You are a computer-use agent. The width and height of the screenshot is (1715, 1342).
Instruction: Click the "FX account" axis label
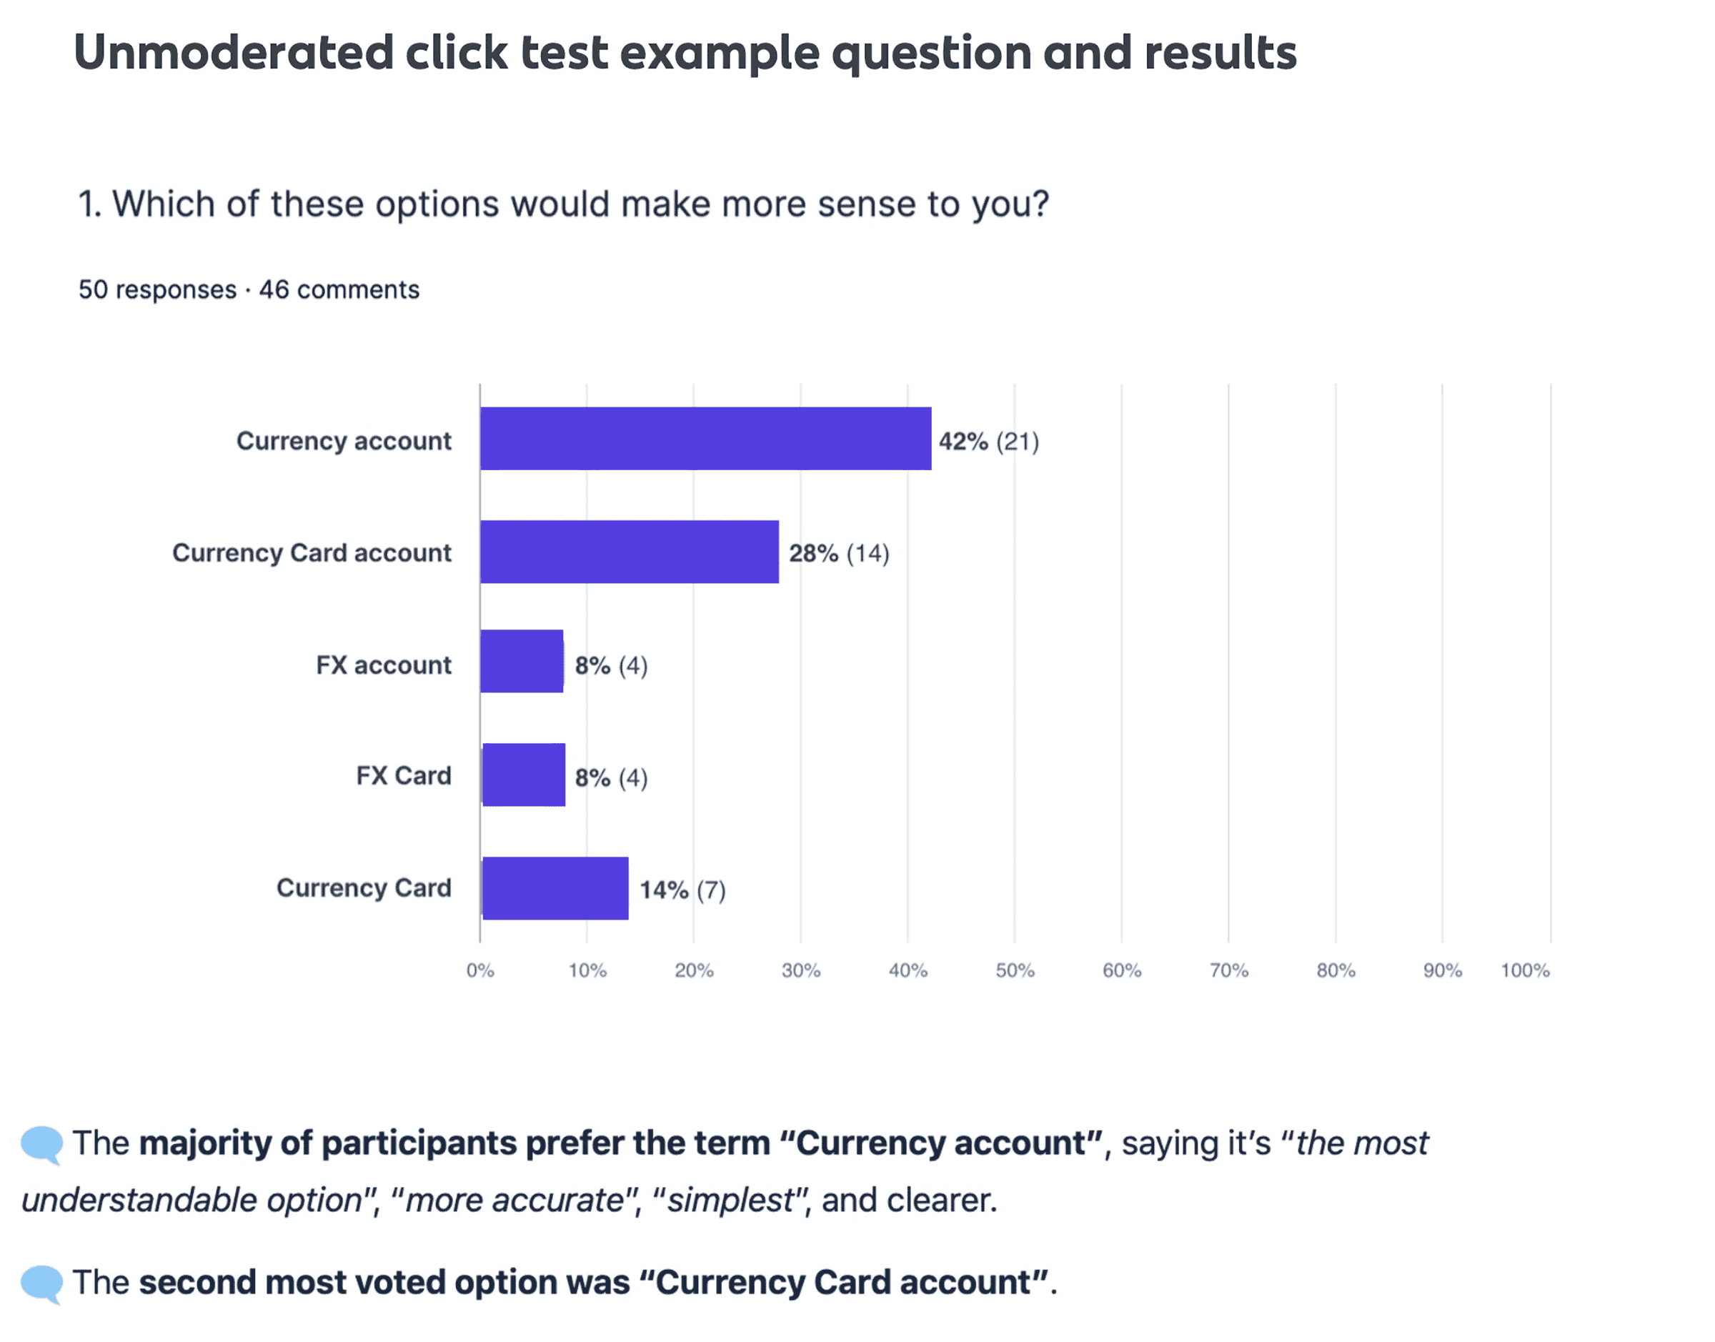[384, 665]
